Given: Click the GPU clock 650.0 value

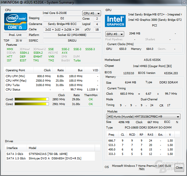Looking at the screenshot, I should [123, 49].
